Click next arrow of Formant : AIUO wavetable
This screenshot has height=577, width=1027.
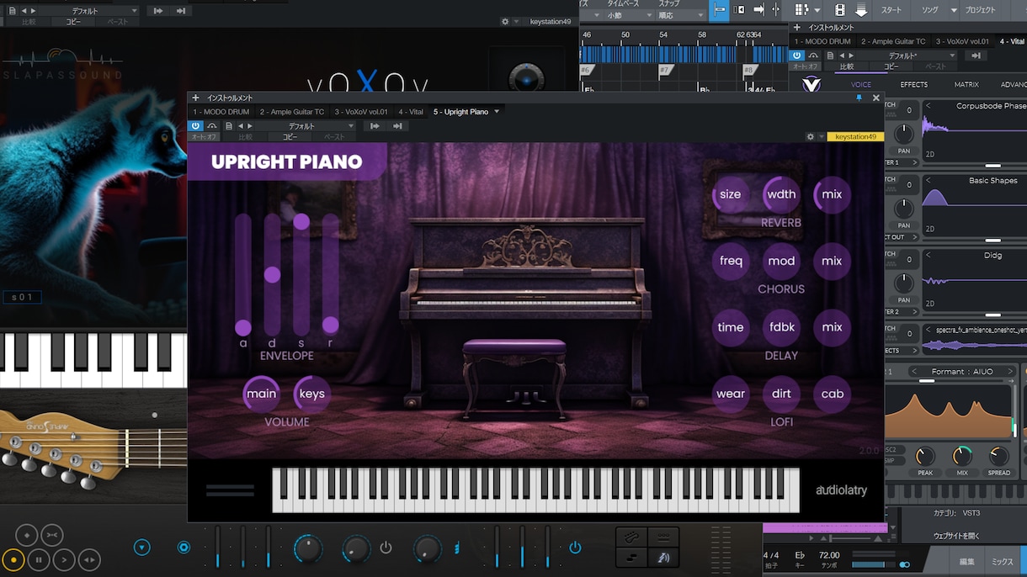[x=1011, y=371]
